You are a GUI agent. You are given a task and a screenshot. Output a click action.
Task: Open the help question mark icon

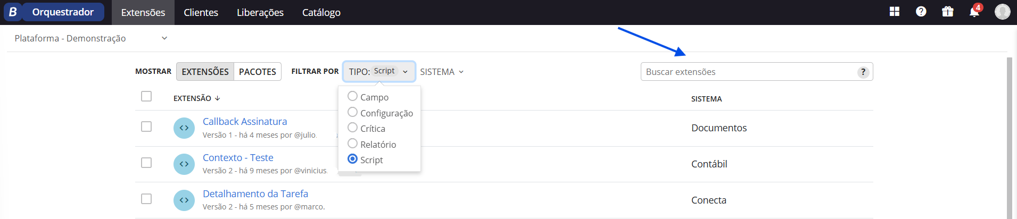[921, 12]
